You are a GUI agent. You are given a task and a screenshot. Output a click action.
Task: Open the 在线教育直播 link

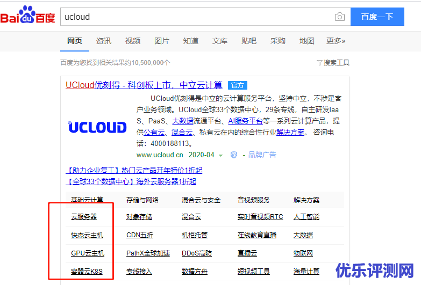click(x=256, y=235)
